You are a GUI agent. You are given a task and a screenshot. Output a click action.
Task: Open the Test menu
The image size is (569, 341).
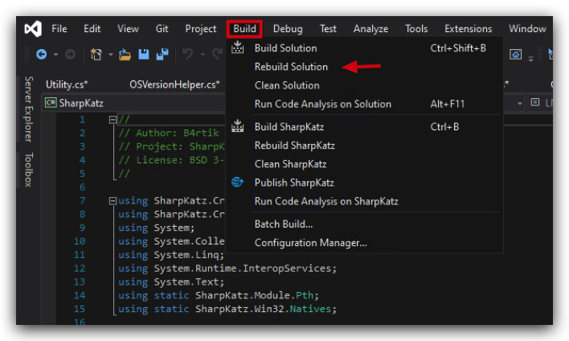pos(328,29)
